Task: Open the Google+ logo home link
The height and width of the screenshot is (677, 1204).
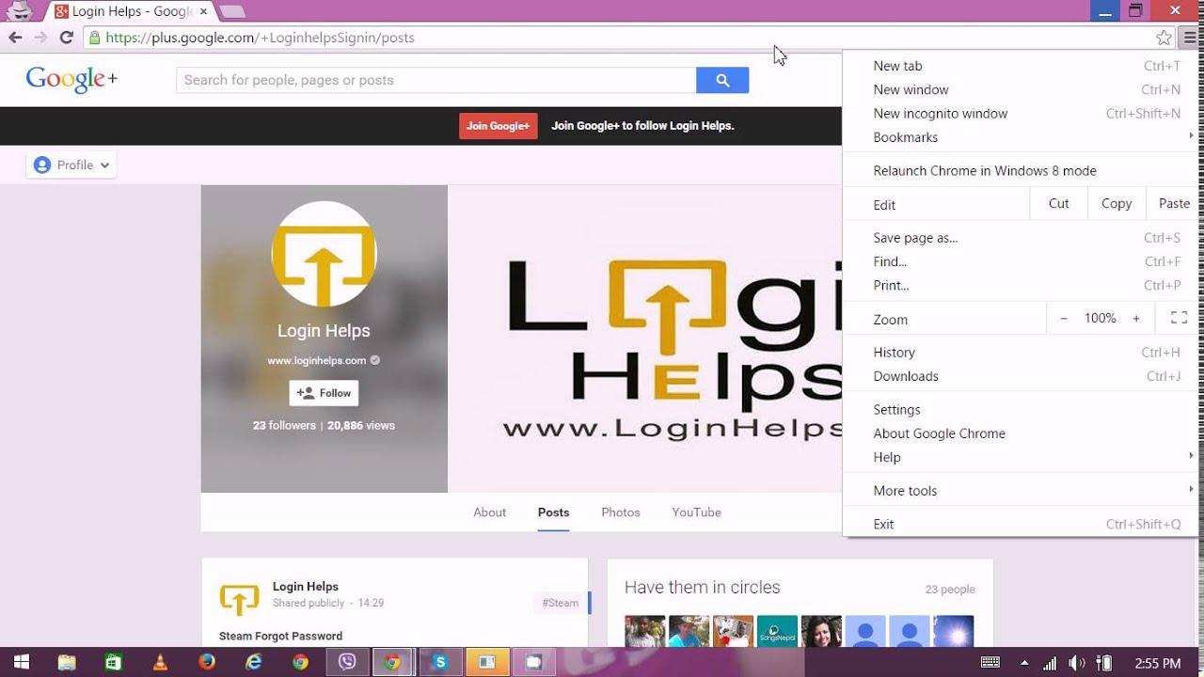Action: 71,80
